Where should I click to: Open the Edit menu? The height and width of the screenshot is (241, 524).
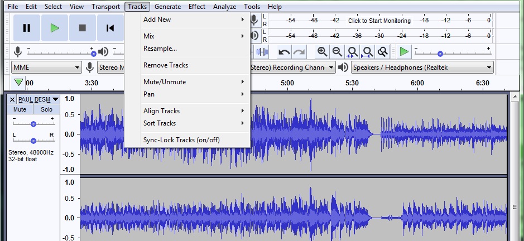point(31,7)
